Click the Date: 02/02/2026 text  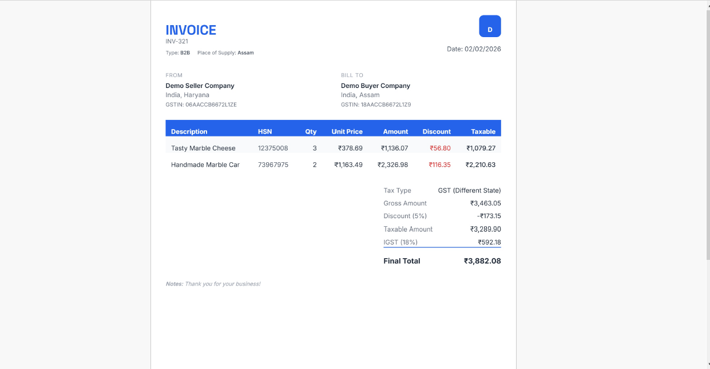pos(474,49)
